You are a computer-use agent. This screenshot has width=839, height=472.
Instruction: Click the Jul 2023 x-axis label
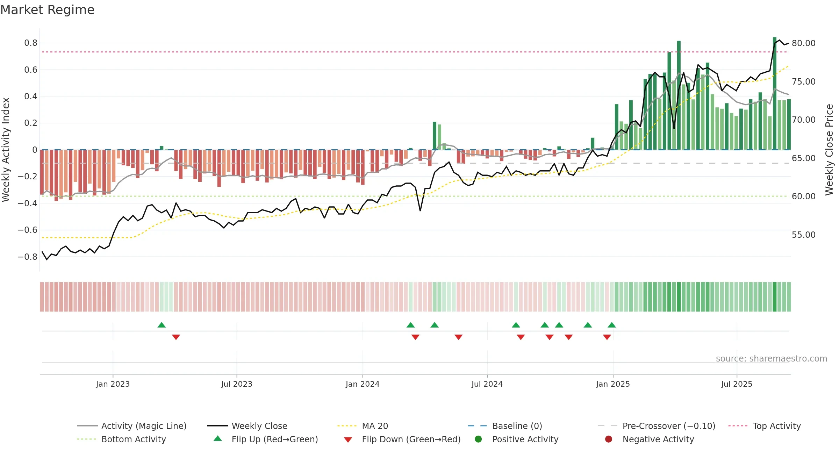pos(237,384)
